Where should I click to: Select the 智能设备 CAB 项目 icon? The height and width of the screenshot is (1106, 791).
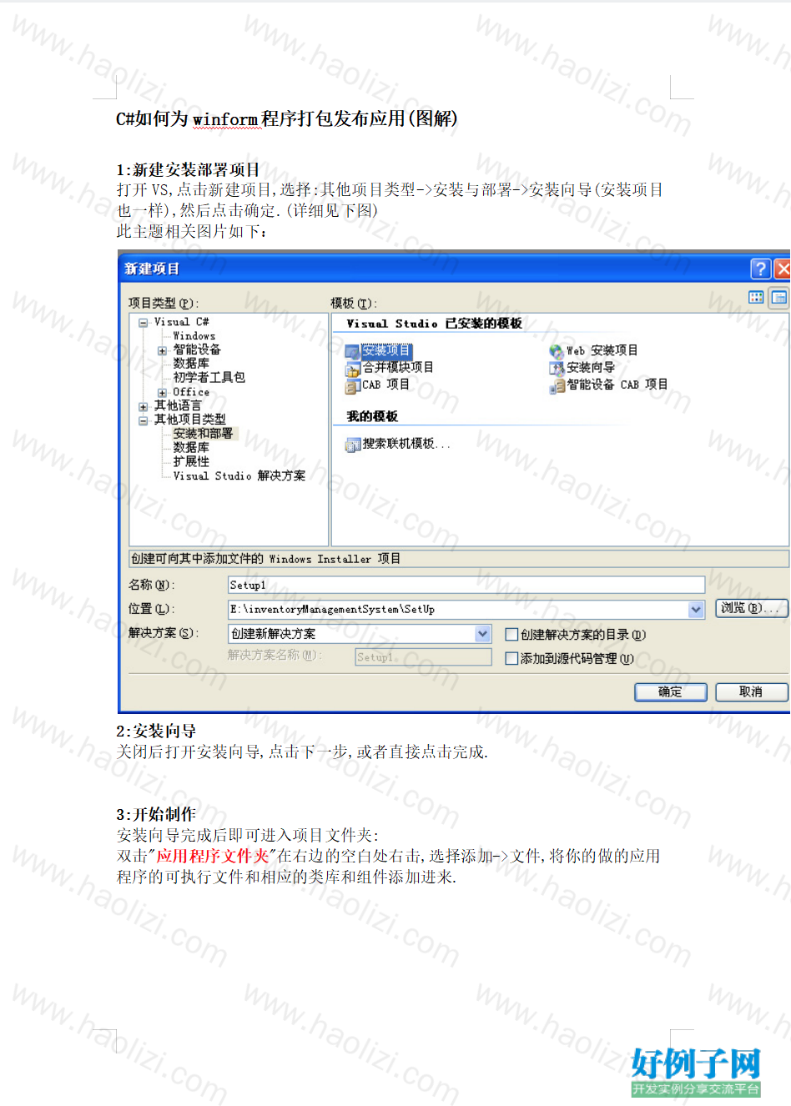point(557,385)
